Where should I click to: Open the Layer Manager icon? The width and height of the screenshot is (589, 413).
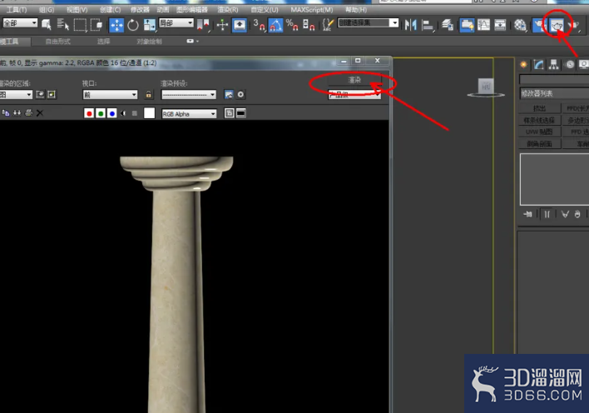(x=447, y=25)
